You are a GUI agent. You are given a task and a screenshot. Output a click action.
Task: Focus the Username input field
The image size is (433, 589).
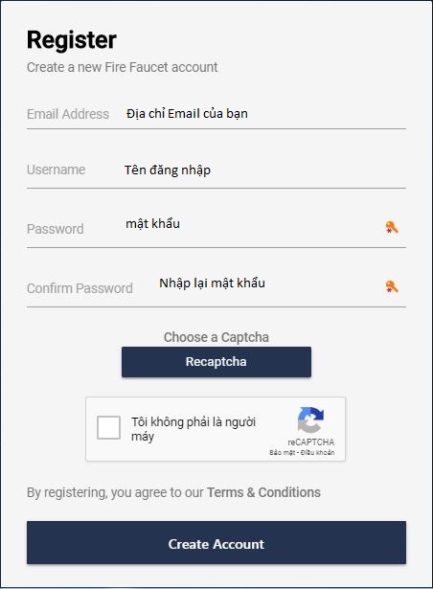pos(216,170)
